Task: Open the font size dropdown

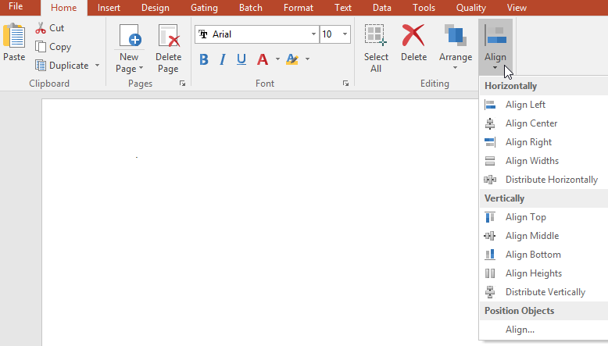Action: tap(345, 34)
